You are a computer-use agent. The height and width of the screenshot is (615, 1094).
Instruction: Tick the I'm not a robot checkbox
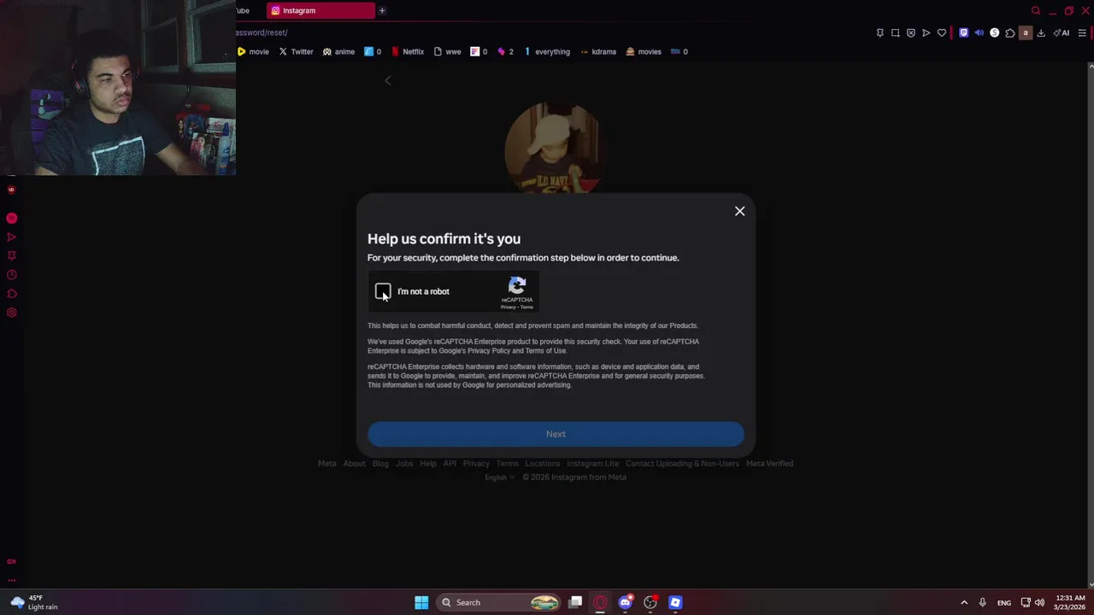tap(383, 291)
